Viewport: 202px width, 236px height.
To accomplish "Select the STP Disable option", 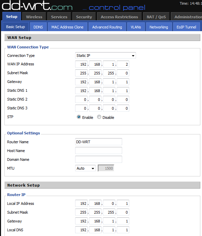I will pyautogui.click(x=99, y=117).
